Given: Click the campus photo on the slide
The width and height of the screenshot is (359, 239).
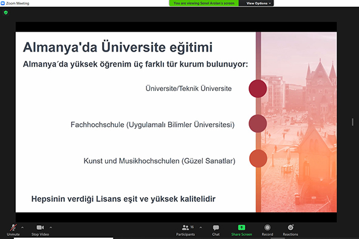Looking at the screenshot, I should tap(299, 122).
